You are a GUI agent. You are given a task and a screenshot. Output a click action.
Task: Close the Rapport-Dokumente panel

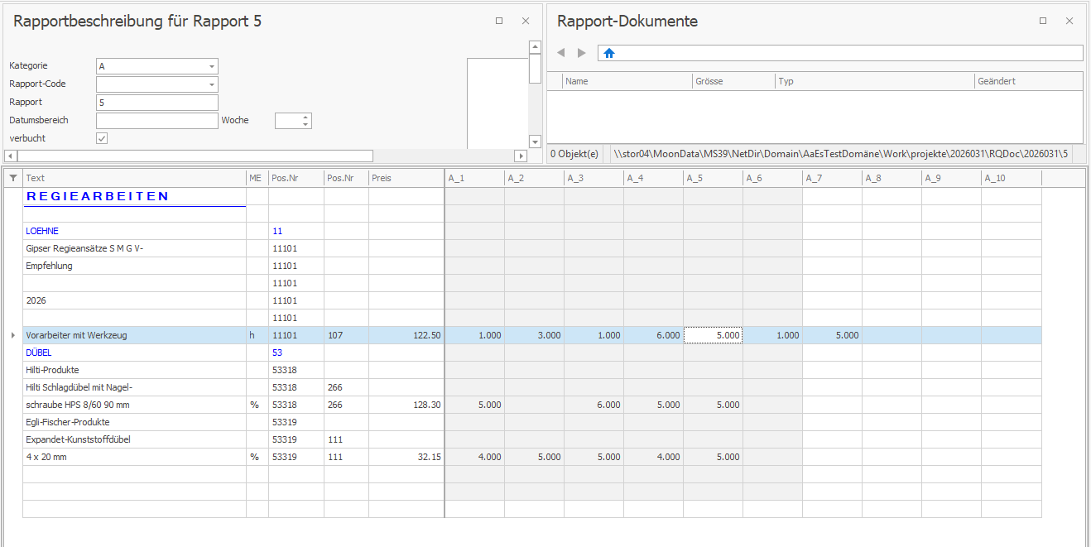(x=1069, y=21)
